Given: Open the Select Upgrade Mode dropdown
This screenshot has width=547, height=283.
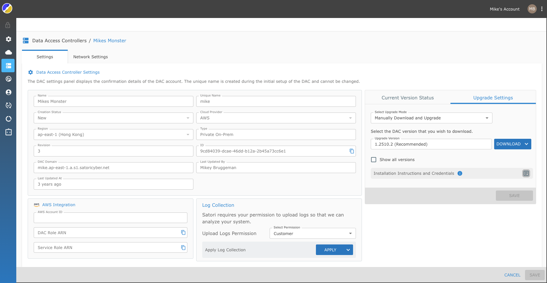Looking at the screenshot, I should pyautogui.click(x=431, y=118).
